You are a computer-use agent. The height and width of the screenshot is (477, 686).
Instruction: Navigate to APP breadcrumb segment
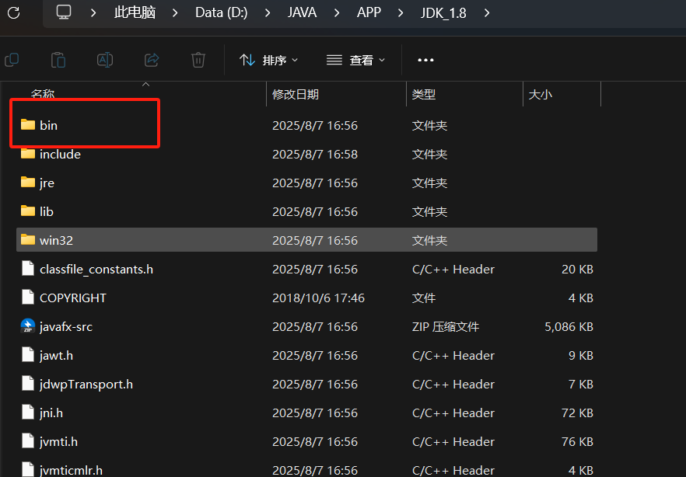369,12
